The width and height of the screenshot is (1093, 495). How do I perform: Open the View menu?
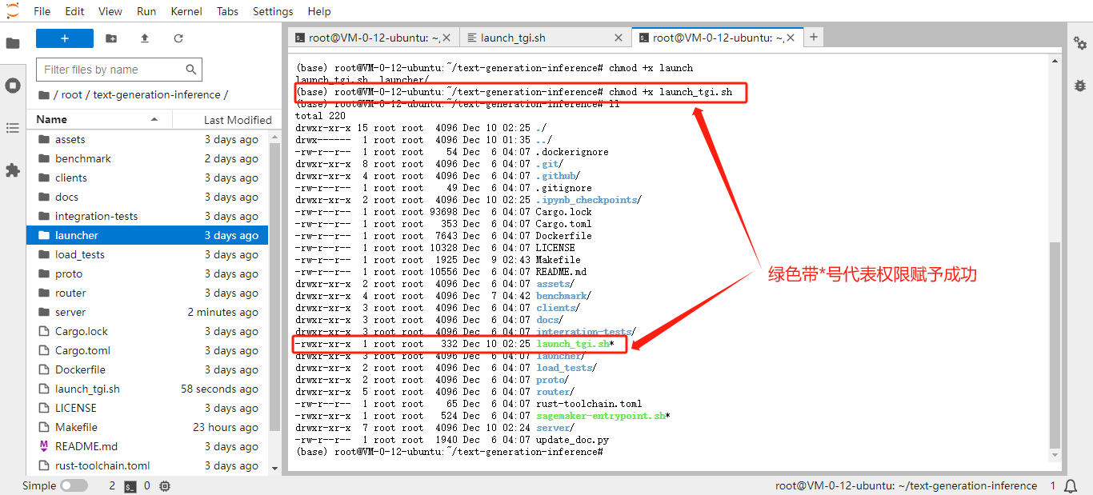tap(110, 11)
